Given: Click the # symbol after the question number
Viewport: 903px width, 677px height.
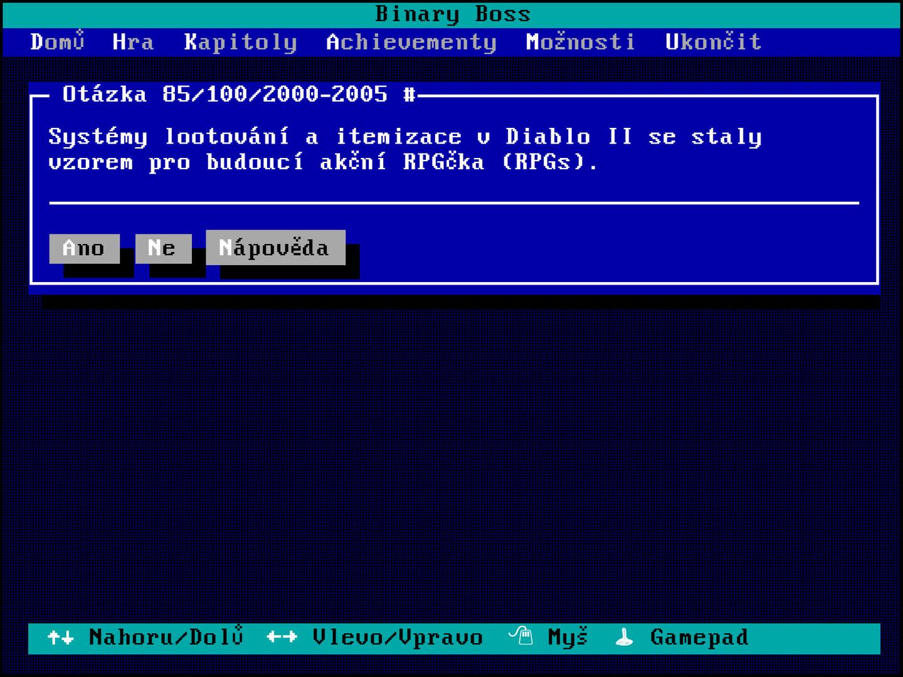Looking at the screenshot, I should [x=409, y=95].
